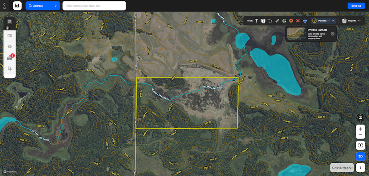Click the globe cursor select tool

click(284, 21)
